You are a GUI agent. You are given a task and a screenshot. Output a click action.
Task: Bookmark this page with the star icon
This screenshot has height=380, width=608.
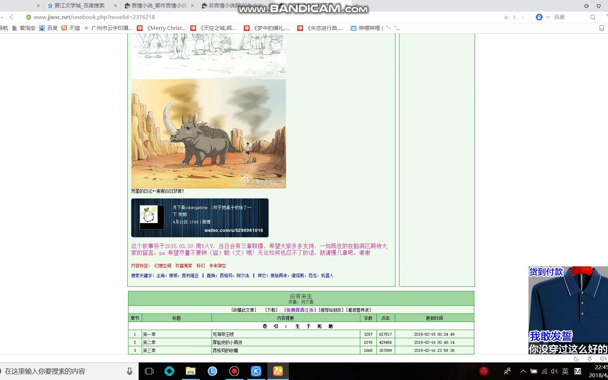[x=506, y=17]
